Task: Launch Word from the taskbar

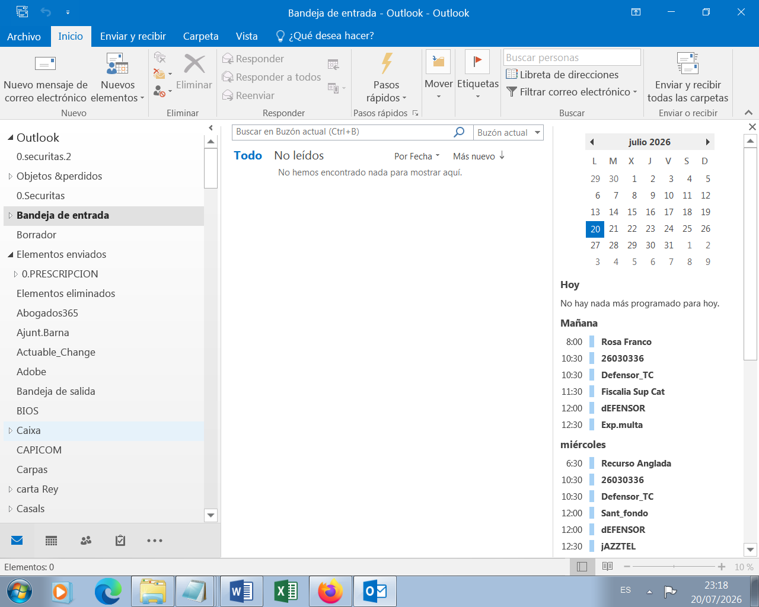Action: point(241,592)
